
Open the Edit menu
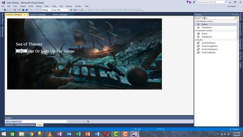[9, 6]
